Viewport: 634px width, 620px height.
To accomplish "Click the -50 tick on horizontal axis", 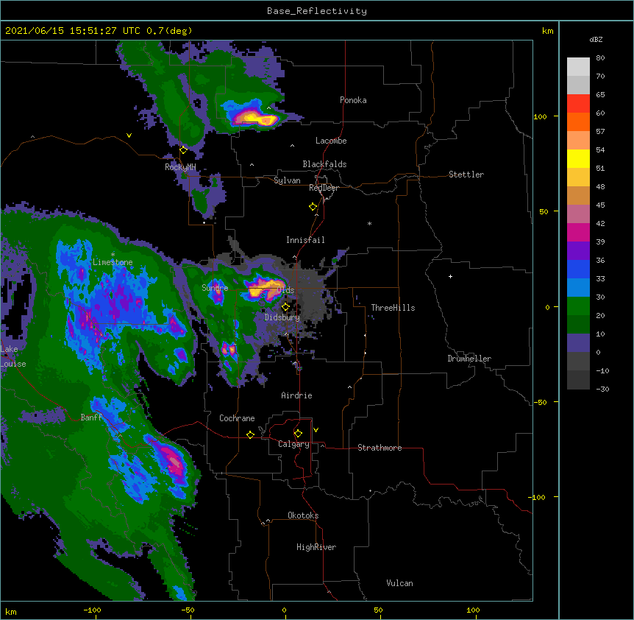I will (x=188, y=610).
